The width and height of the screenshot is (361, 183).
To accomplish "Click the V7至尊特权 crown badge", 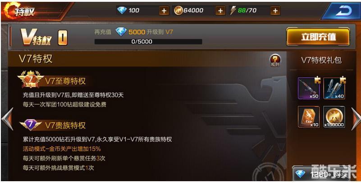I will (x=30, y=80).
